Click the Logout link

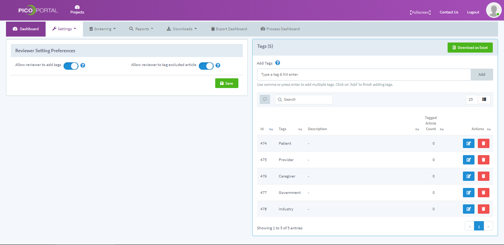point(473,12)
